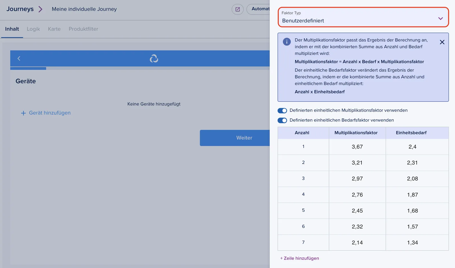Select Anzahl cell 7
This screenshot has height=268, width=455.
303,242
